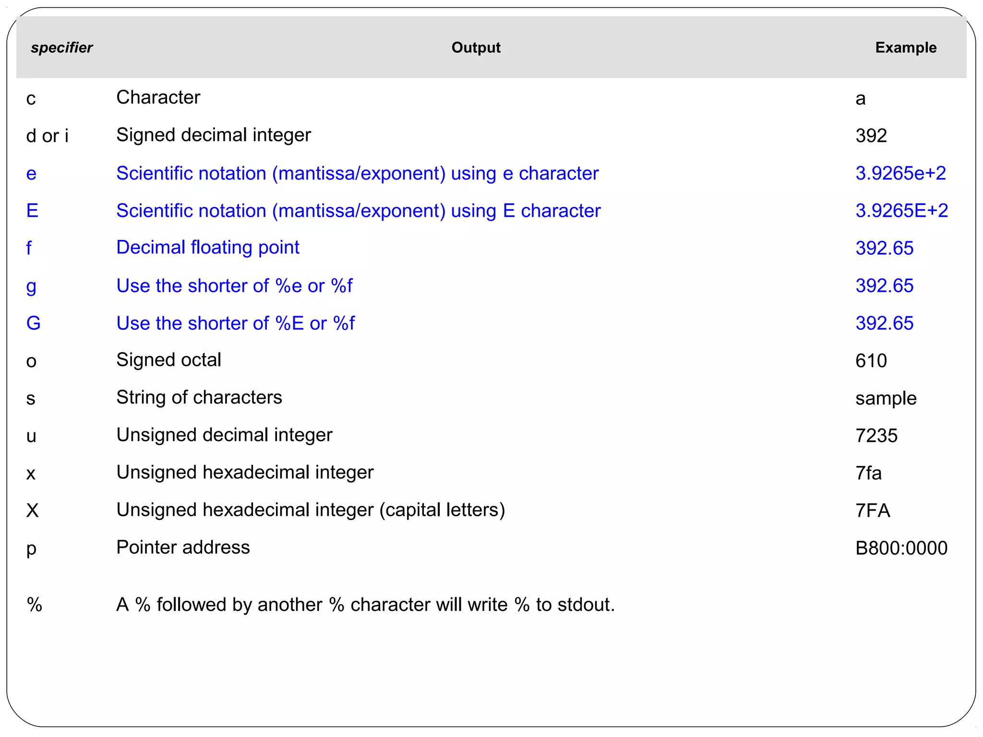
Task: Select the lowercase 'g' specifier
Action: (31, 287)
